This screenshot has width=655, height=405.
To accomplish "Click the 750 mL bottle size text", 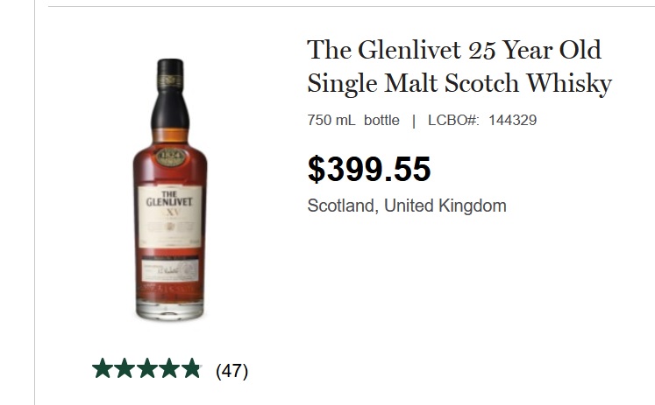I will point(353,120).
